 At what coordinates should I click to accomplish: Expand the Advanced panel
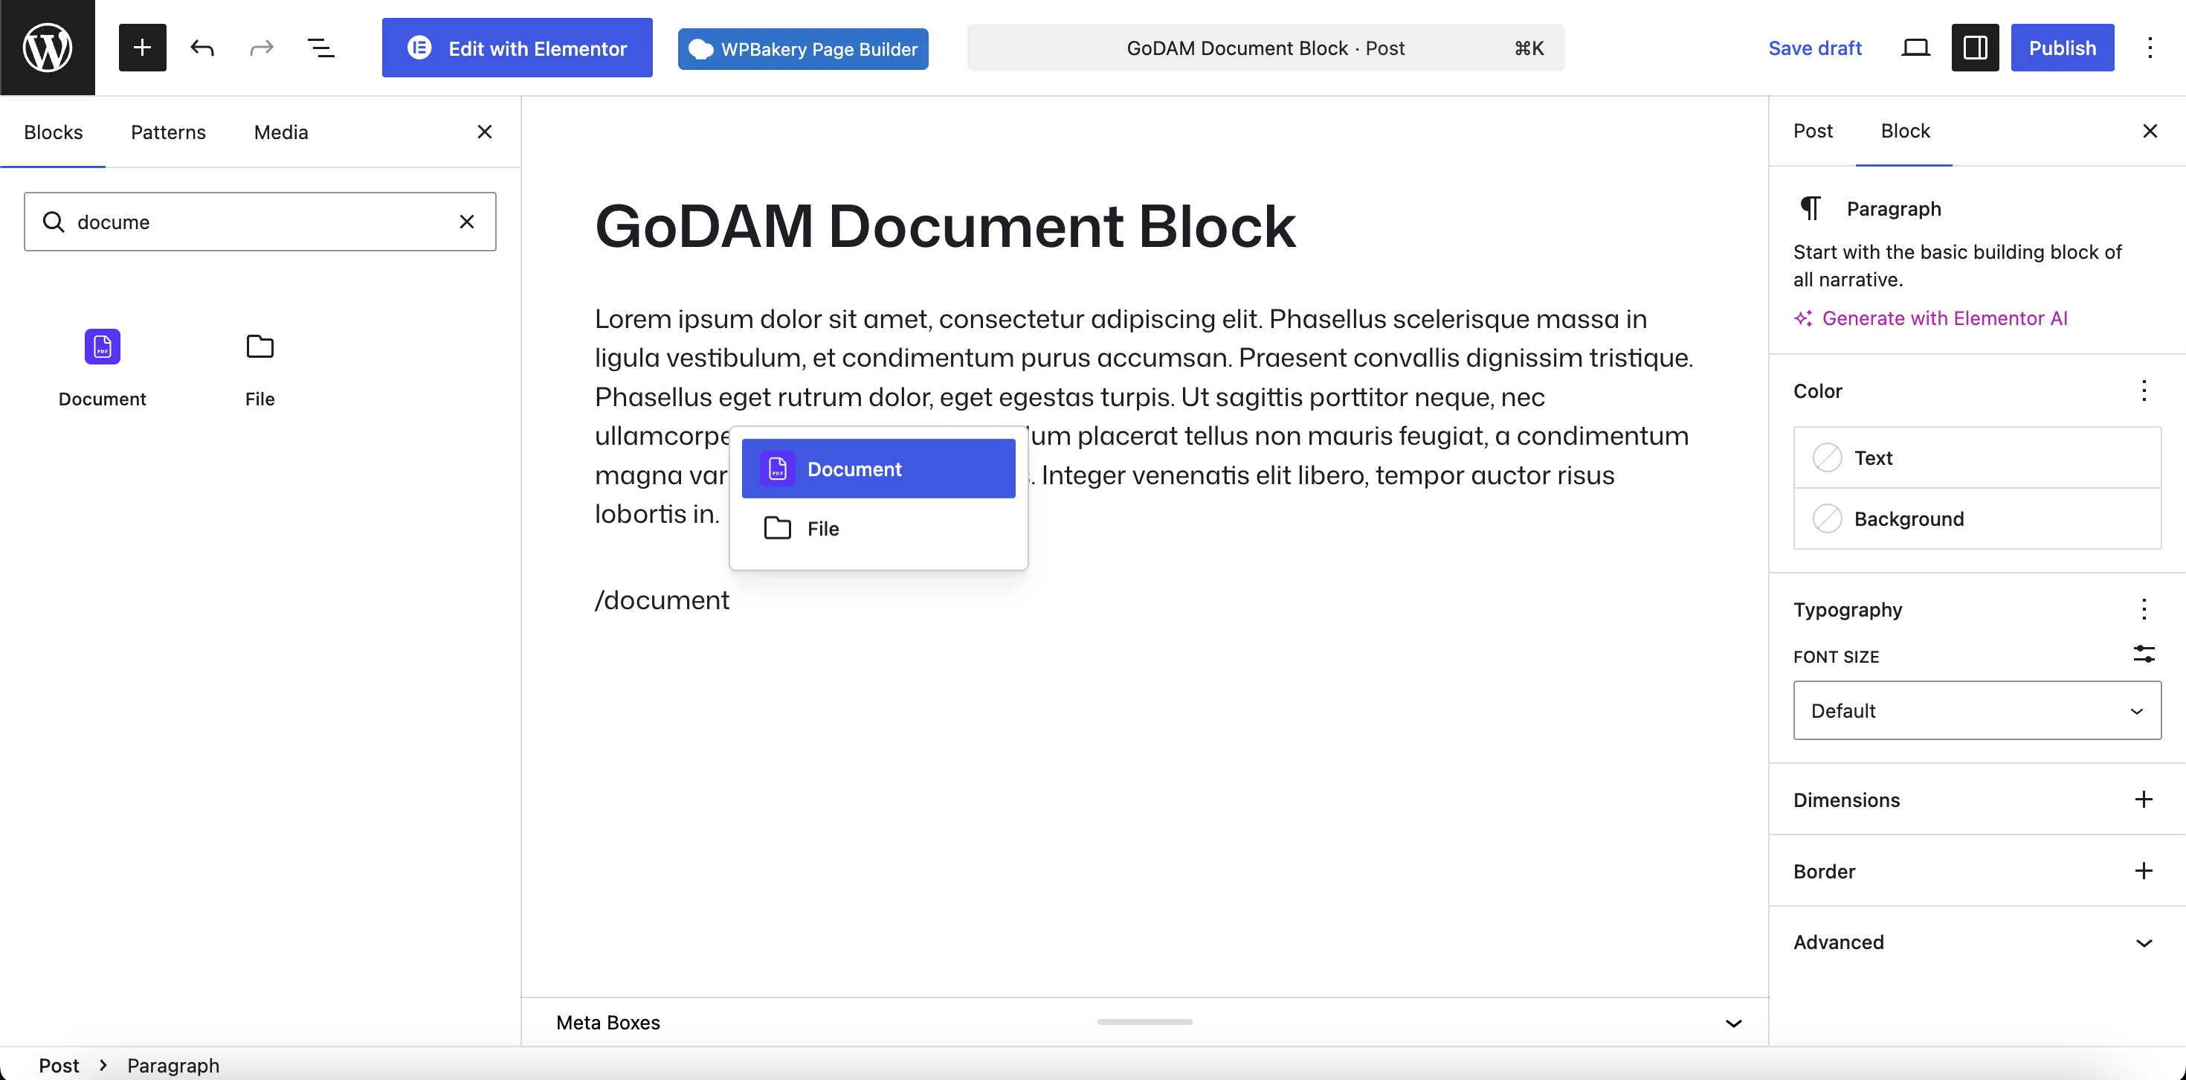[1977, 942]
